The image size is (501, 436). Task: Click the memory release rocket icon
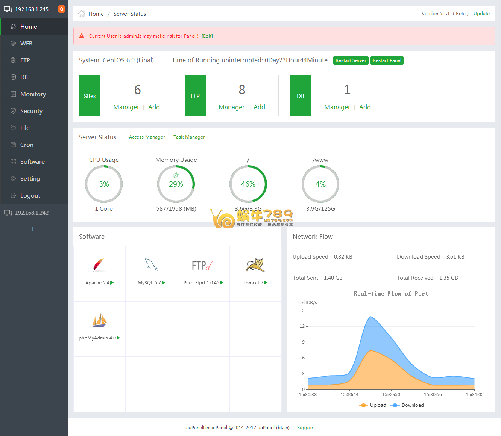click(x=176, y=175)
